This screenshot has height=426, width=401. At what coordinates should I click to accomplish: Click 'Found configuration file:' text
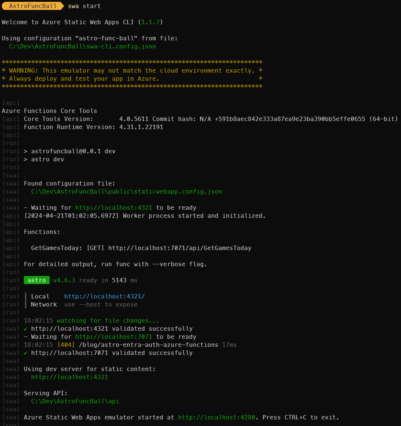pos(69,184)
